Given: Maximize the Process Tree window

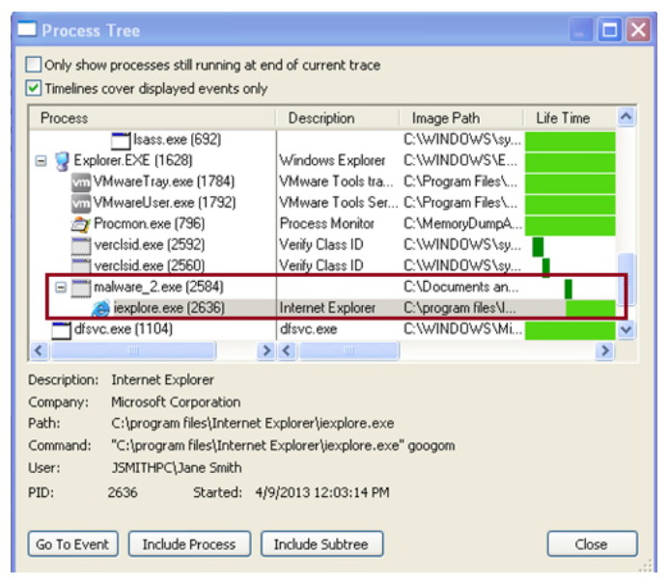Looking at the screenshot, I should 610,30.
